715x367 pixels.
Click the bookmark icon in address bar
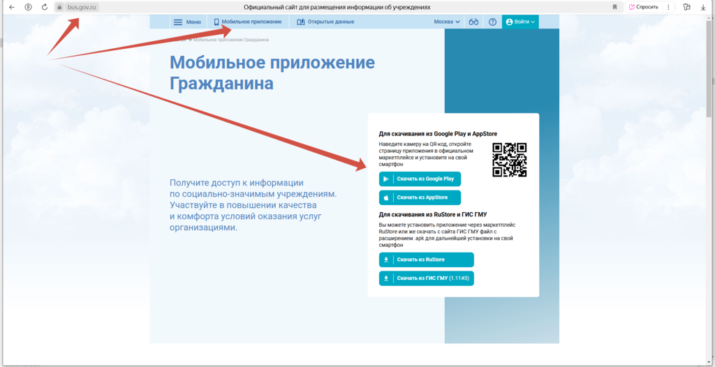coord(614,7)
